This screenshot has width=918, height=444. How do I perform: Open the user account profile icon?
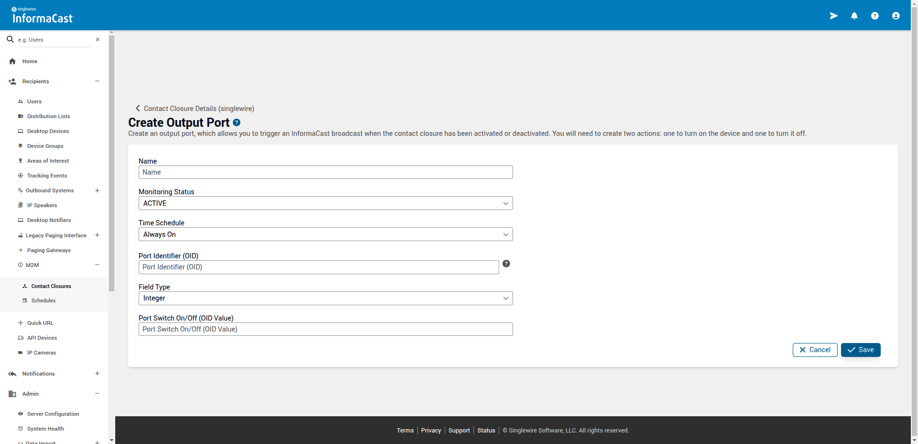(x=896, y=16)
